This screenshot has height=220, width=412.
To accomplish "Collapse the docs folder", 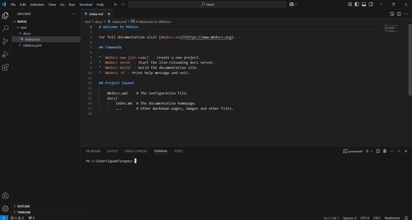I will pyautogui.click(x=20, y=34).
